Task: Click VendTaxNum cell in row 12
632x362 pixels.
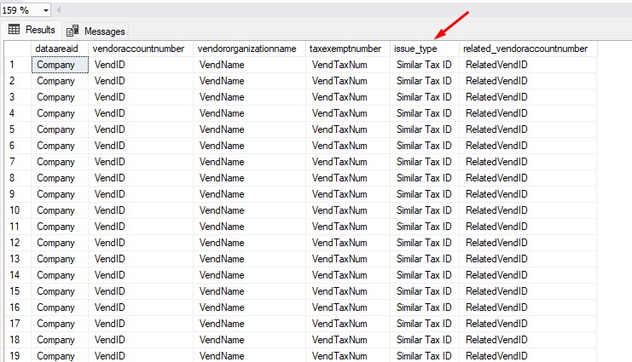Action: click(348, 243)
